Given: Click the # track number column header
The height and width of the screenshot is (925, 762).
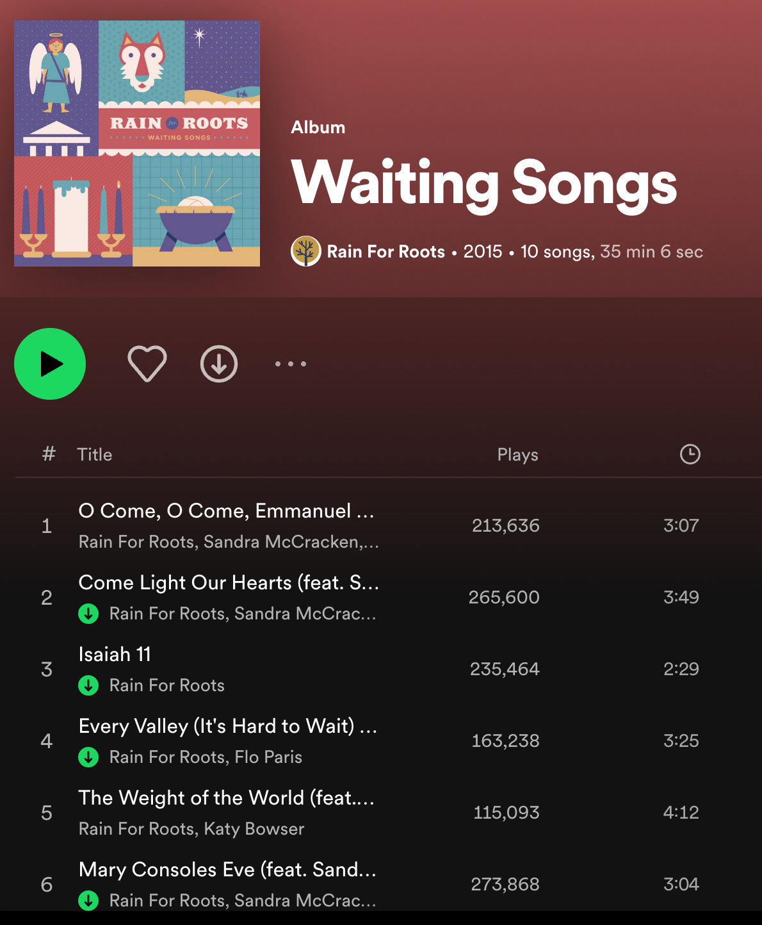Looking at the screenshot, I should 49,454.
